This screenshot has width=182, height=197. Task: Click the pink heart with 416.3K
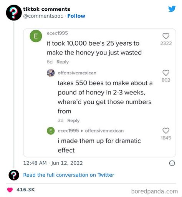click(x=10, y=190)
